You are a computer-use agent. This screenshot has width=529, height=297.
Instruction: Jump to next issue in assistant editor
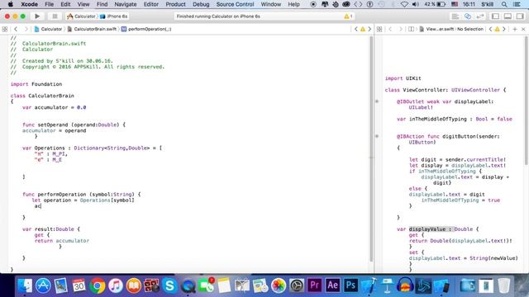click(x=503, y=30)
